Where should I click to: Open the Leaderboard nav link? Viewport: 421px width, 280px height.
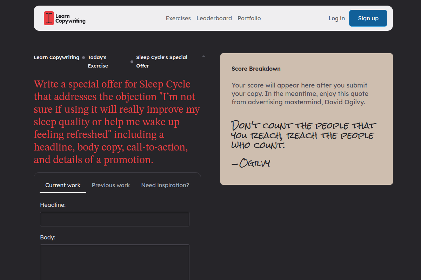pyautogui.click(x=214, y=18)
